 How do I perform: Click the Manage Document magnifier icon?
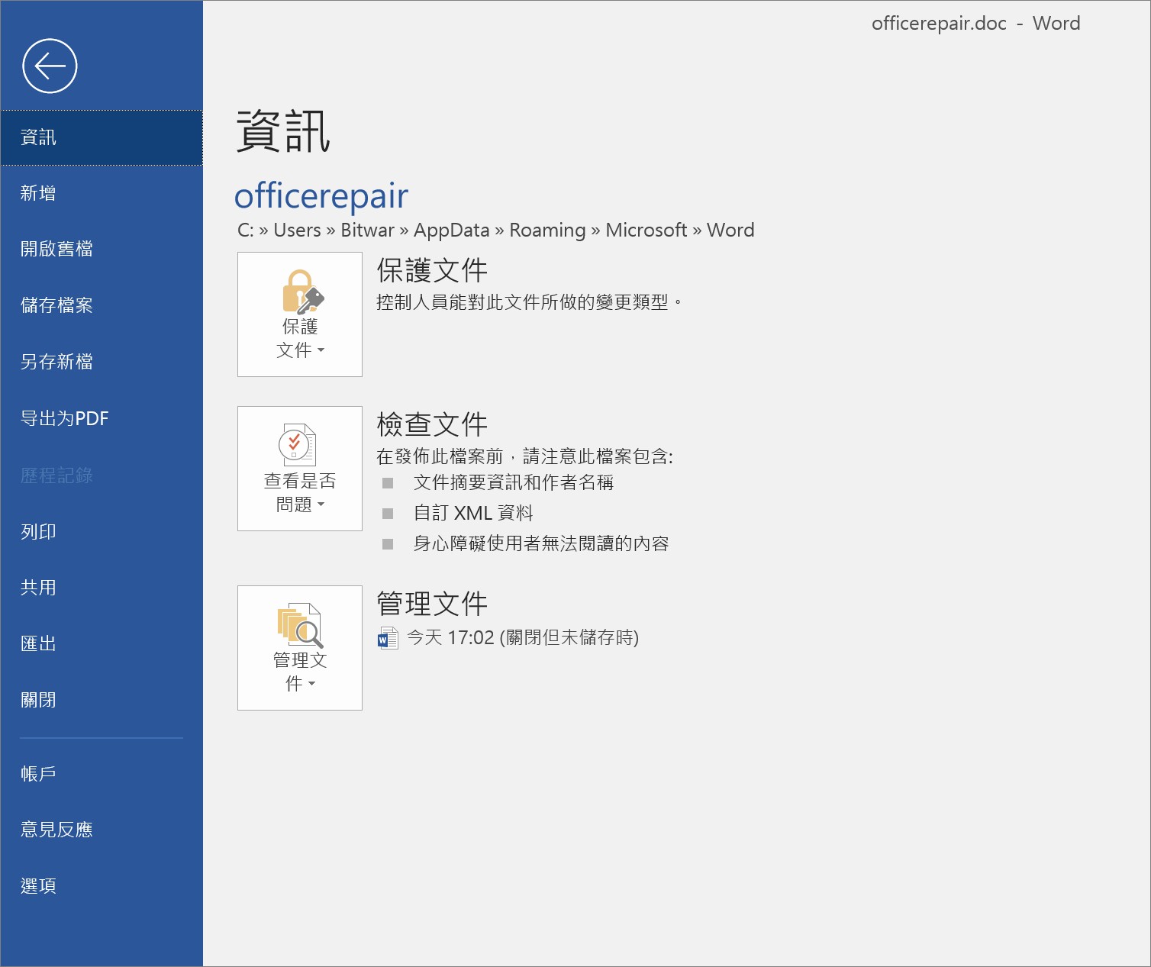tap(300, 625)
